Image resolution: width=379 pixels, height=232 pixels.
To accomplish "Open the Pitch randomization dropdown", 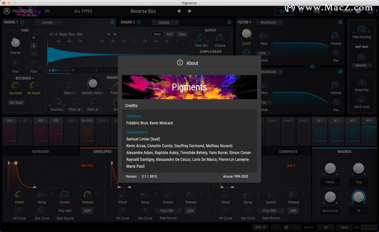I will point(76,109).
